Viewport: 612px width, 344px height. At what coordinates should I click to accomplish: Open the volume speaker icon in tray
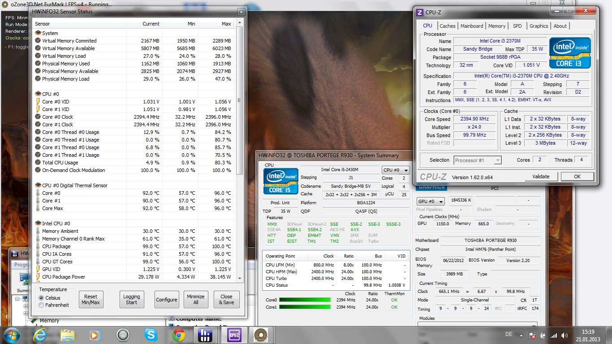[x=565, y=335]
